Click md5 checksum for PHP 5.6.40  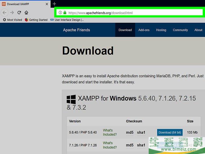(x=130, y=133)
